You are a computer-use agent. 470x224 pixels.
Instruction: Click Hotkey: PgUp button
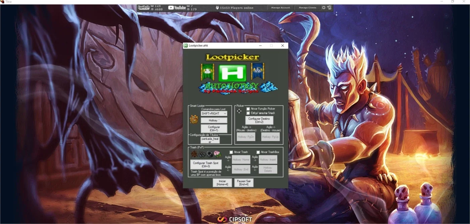coord(271,137)
